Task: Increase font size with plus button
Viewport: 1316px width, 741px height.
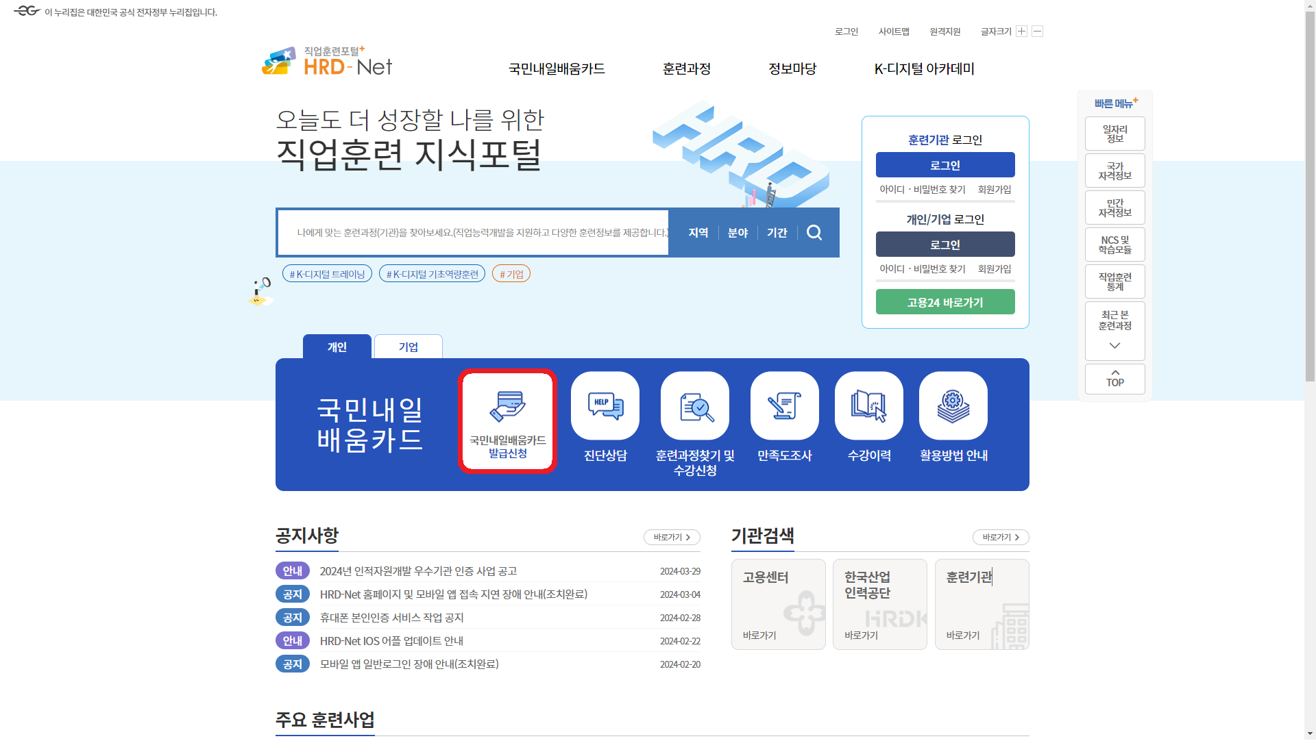Action: [x=1021, y=32]
